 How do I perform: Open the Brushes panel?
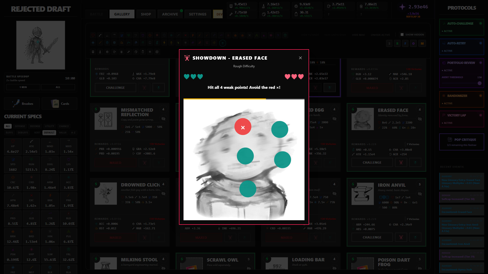[x=22, y=104]
